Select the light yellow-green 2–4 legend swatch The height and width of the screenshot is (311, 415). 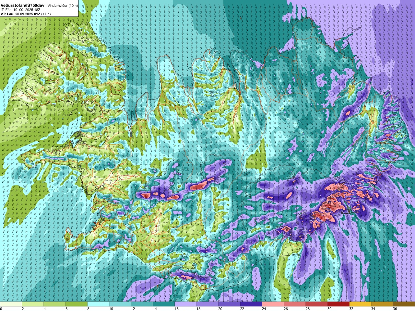click(x=33, y=304)
